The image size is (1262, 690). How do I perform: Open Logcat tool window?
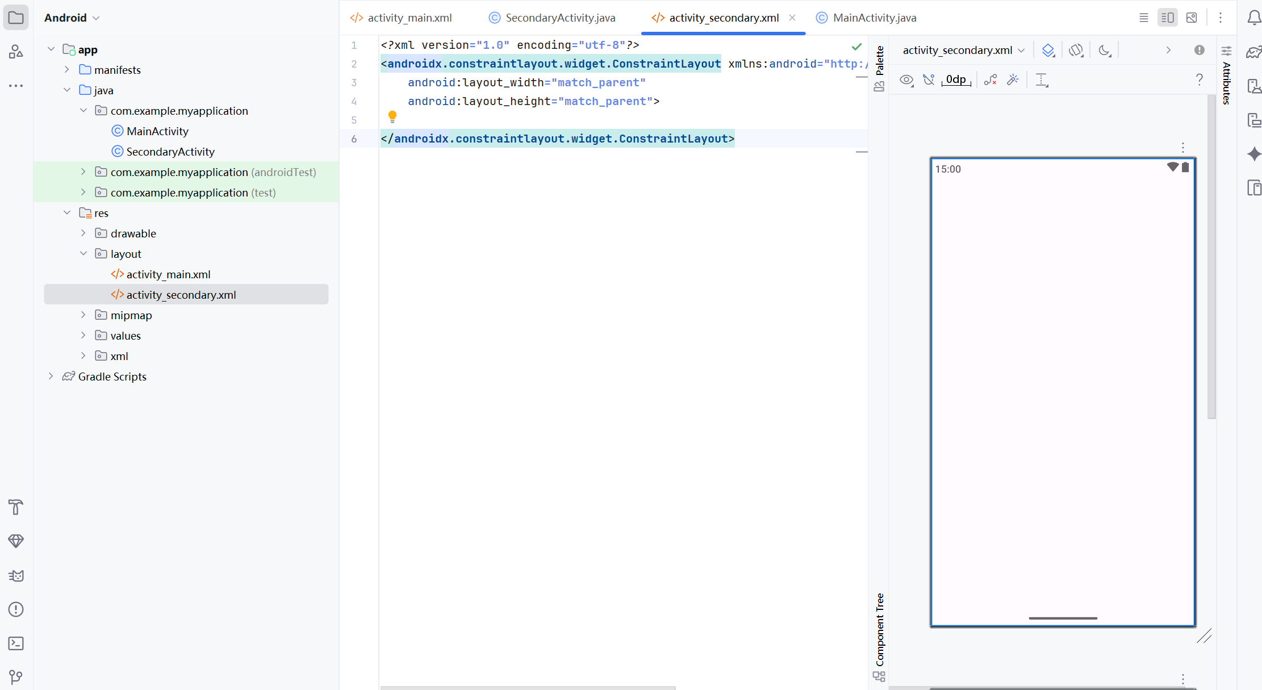[x=16, y=575]
